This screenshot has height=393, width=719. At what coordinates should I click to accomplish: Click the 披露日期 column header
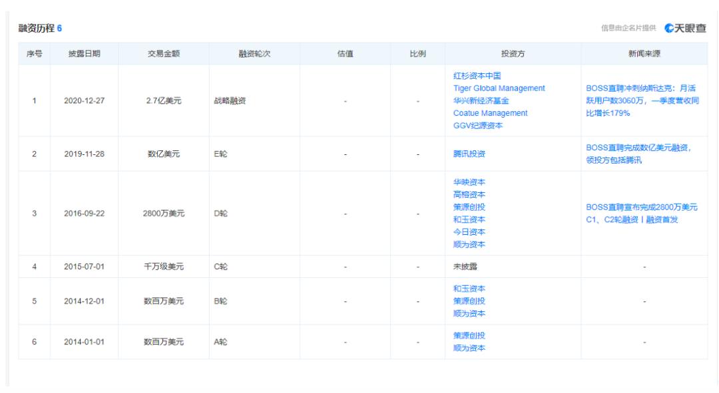point(85,54)
